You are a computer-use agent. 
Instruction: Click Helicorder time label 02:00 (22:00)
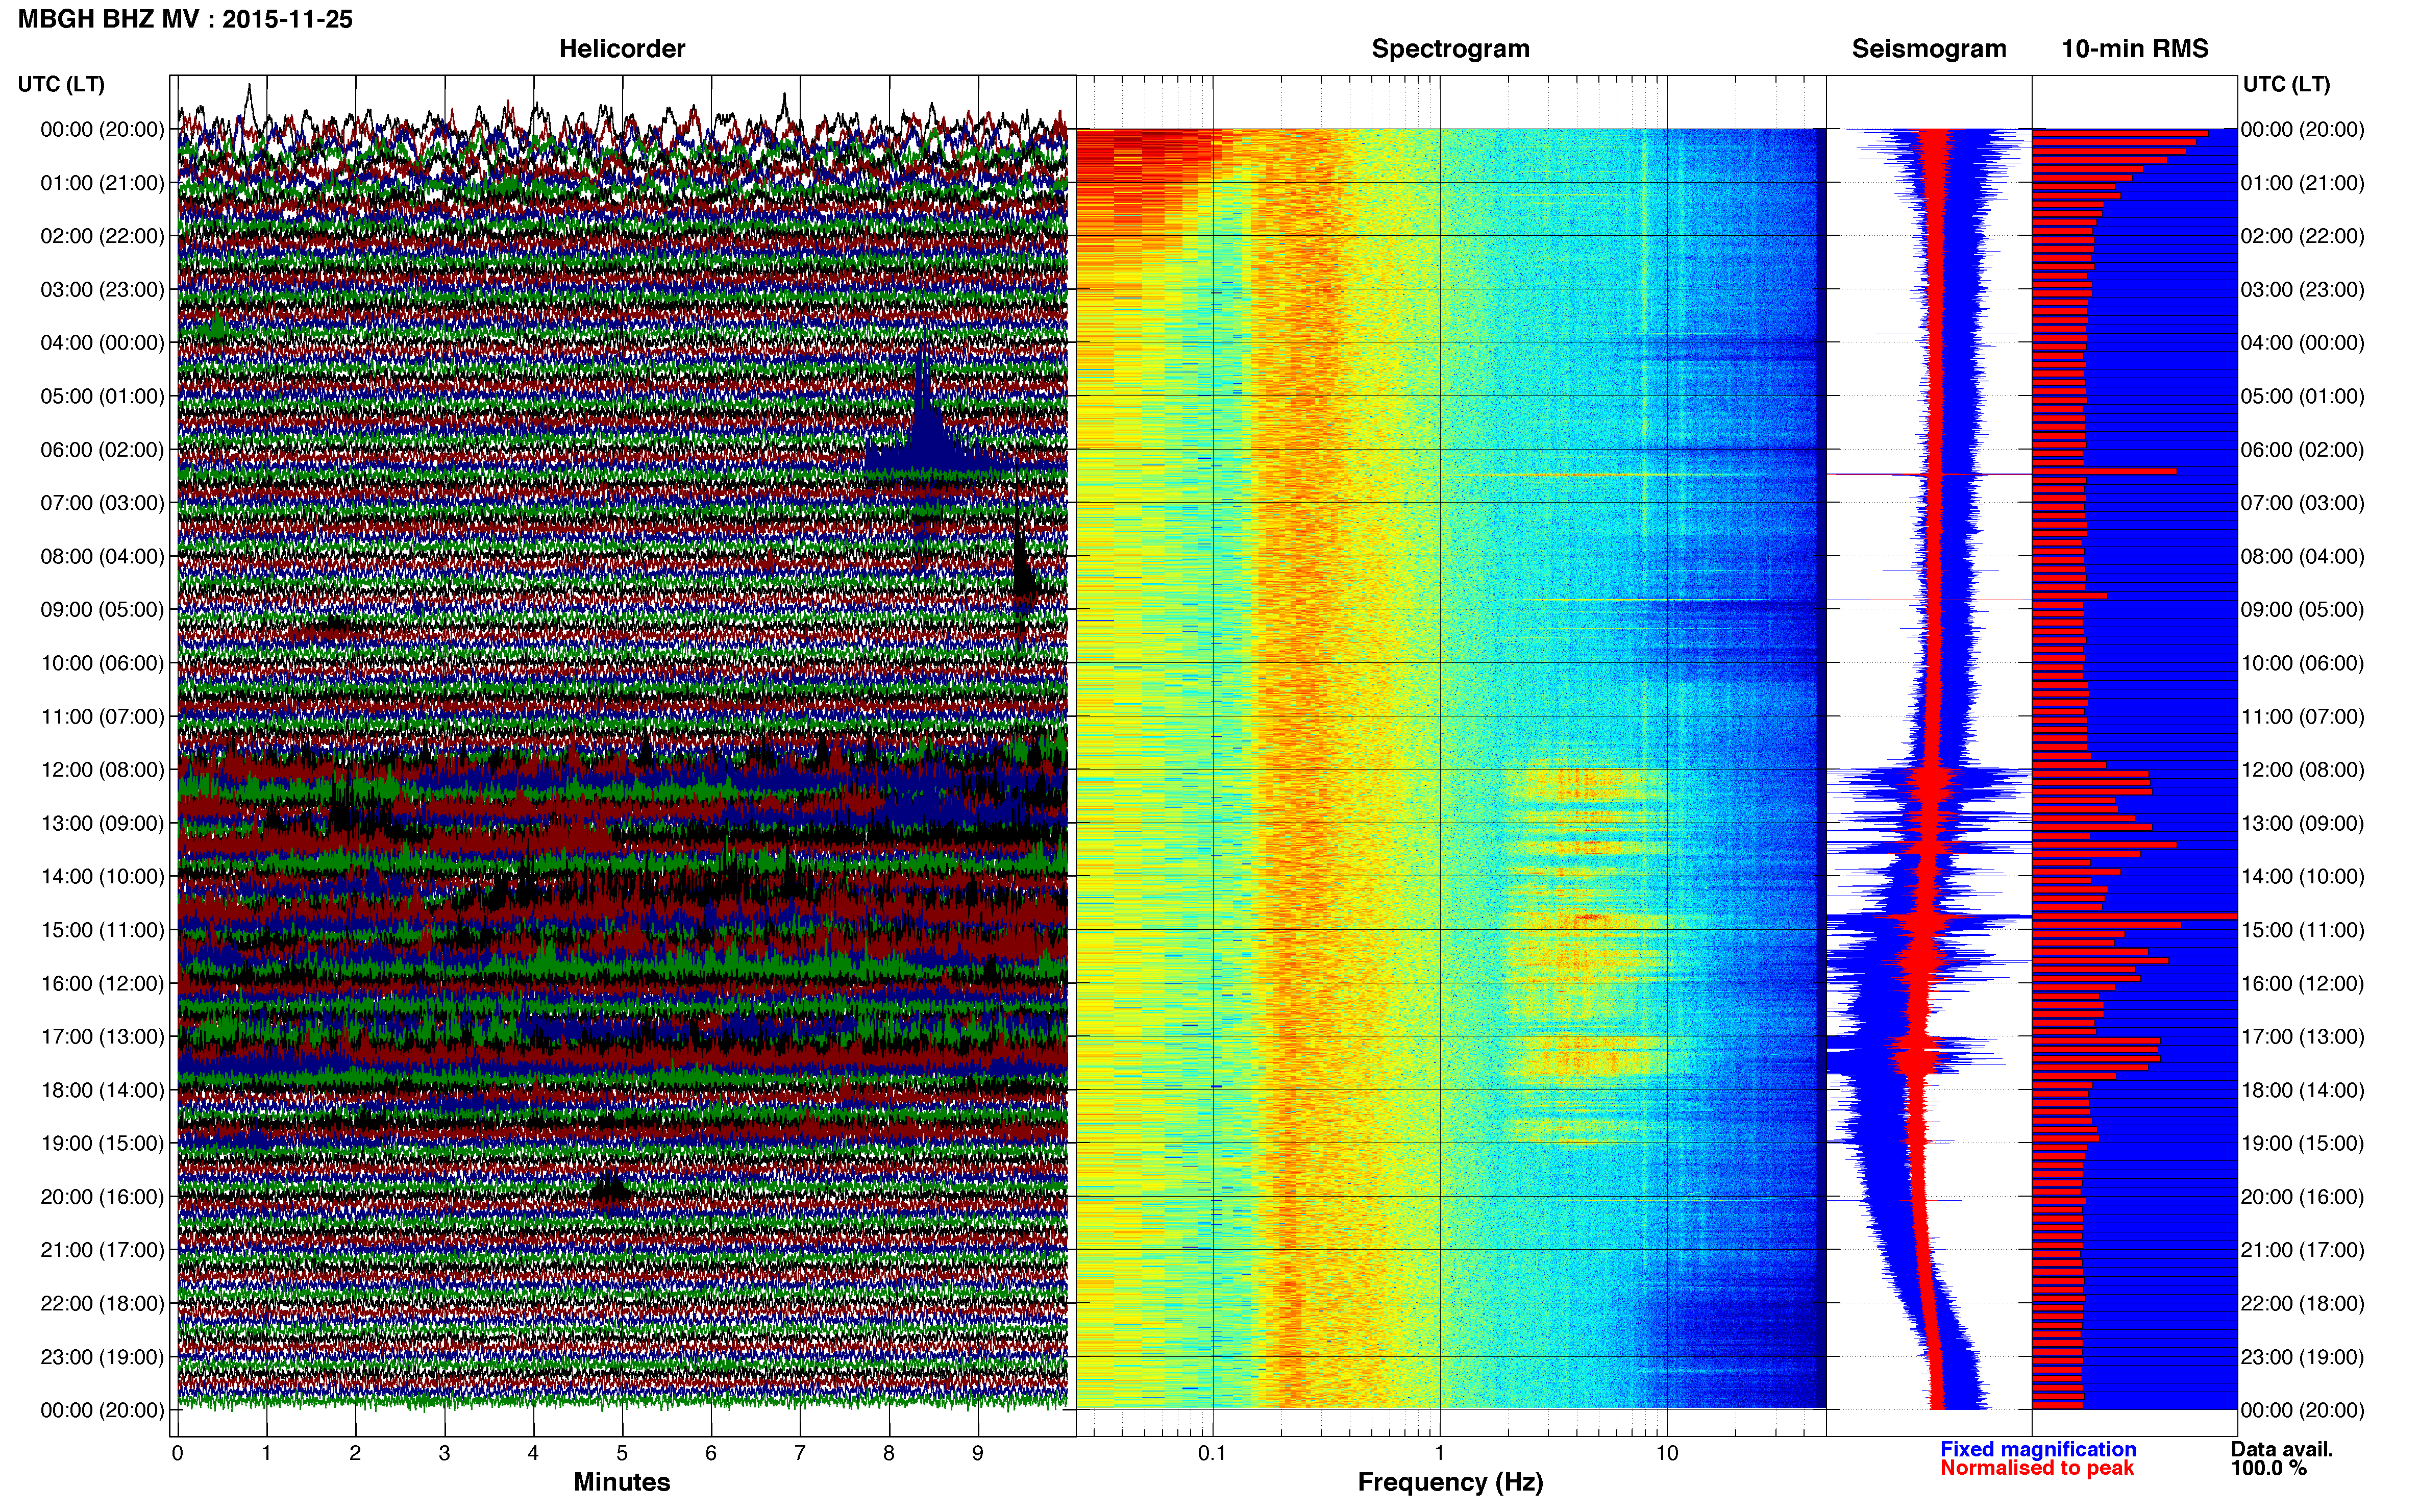(x=102, y=236)
